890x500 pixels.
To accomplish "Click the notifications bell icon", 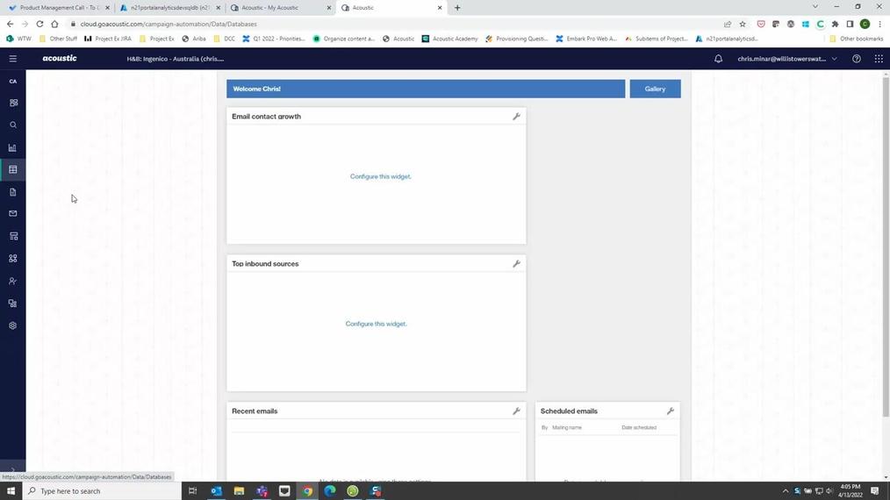I will tap(718, 59).
